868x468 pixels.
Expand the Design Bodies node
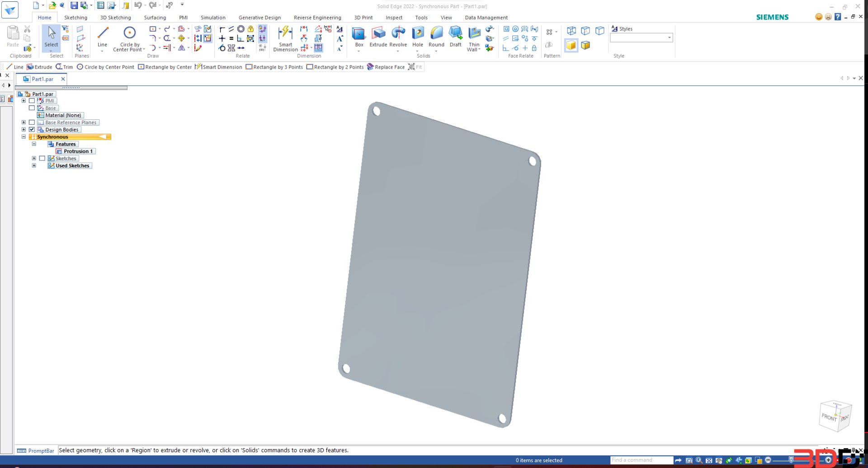click(x=24, y=130)
